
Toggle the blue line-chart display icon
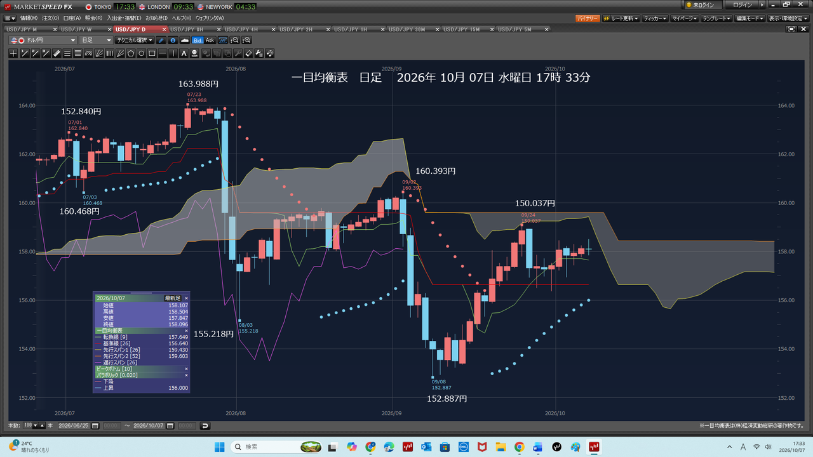223,40
